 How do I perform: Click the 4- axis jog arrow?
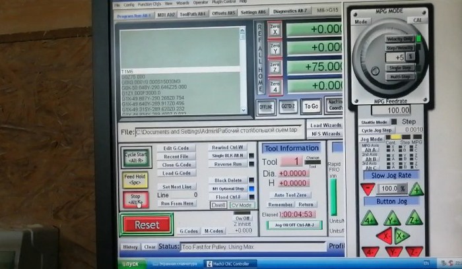click(x=370, y=252)
